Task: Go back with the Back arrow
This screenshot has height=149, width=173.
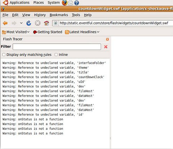Action: click(5, 23)
